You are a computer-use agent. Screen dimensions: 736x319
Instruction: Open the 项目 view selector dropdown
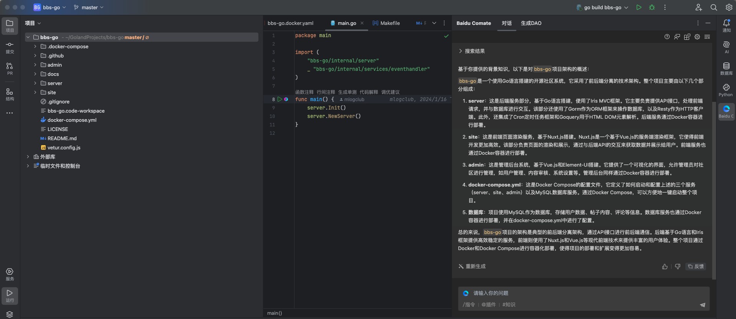tap(33, 23)
